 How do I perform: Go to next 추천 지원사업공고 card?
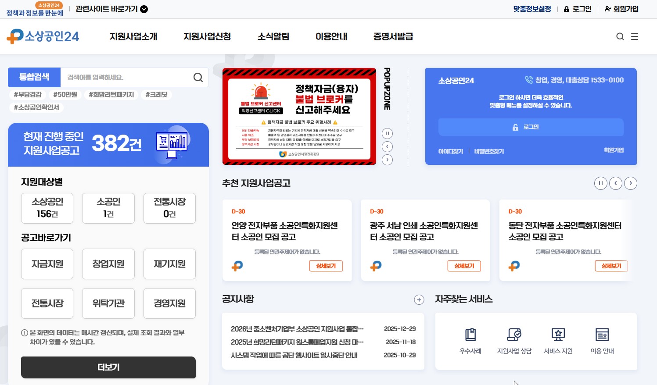(631, 183)
